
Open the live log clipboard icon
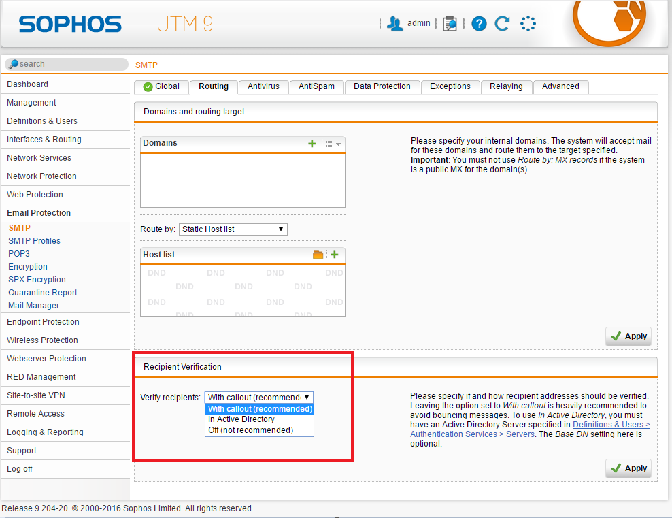(x=450, y=24)
